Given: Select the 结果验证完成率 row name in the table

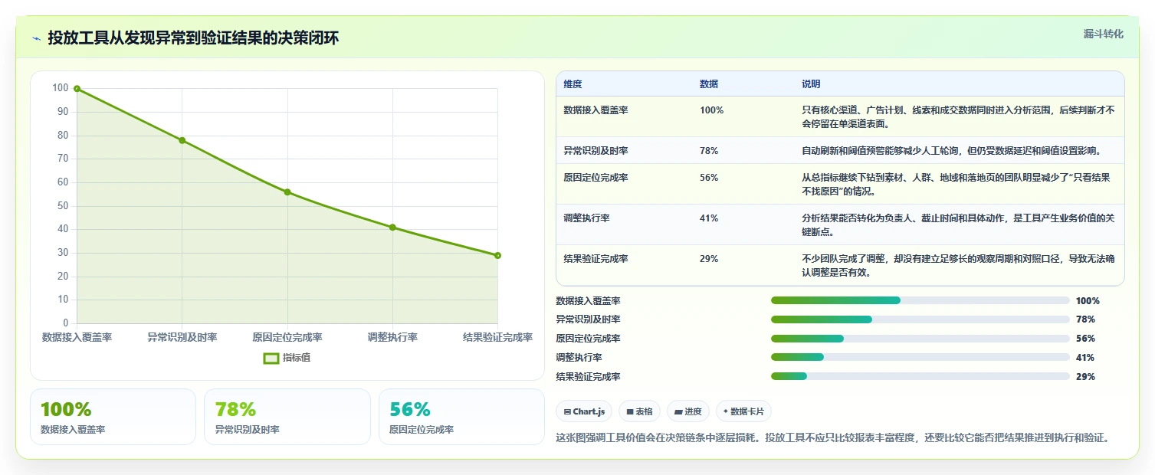Looking at the screenshot, I should (596, 259).
